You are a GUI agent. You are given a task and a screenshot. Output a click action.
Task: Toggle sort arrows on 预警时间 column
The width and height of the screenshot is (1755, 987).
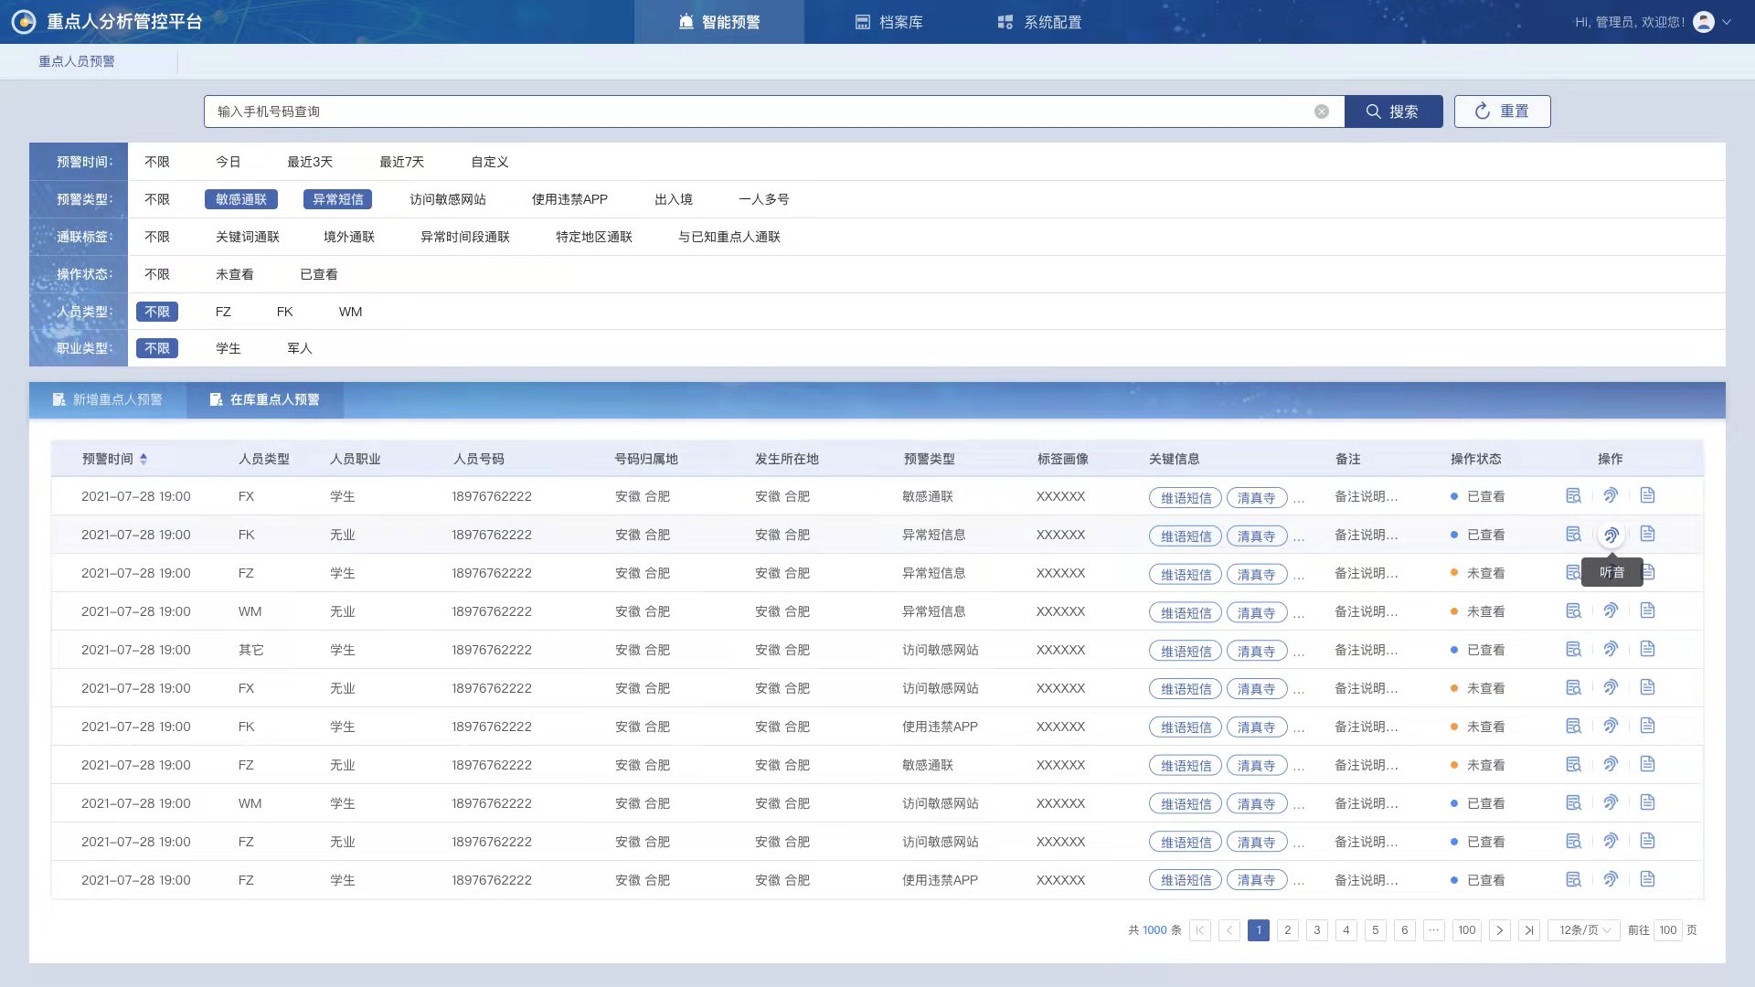(144, 459)
